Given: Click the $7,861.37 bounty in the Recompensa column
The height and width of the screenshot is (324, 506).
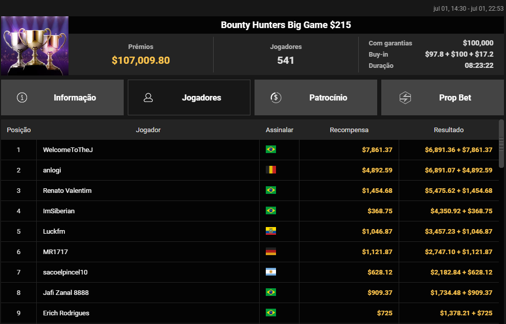Looking at the screenshot, I should tap(377, 150).
